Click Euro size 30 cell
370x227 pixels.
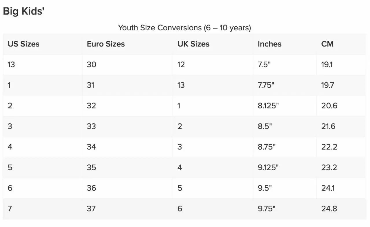(91, 64)
